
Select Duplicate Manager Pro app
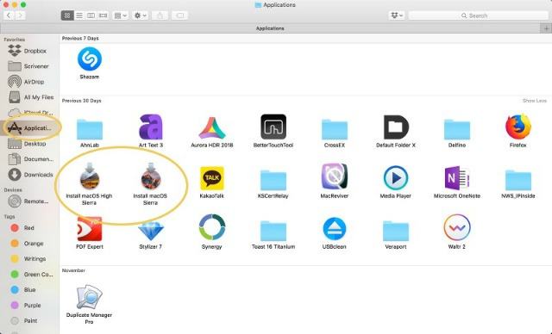(x=90, y=297)
